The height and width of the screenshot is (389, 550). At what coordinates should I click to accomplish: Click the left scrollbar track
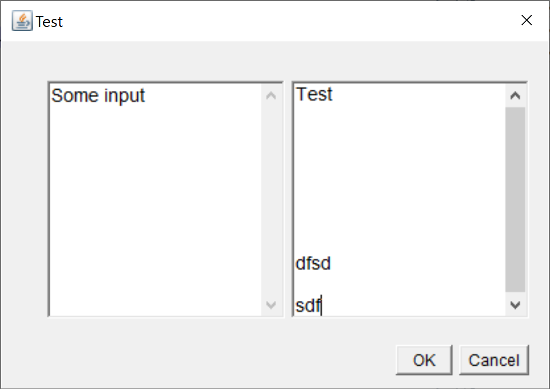(x=271, y=201)
